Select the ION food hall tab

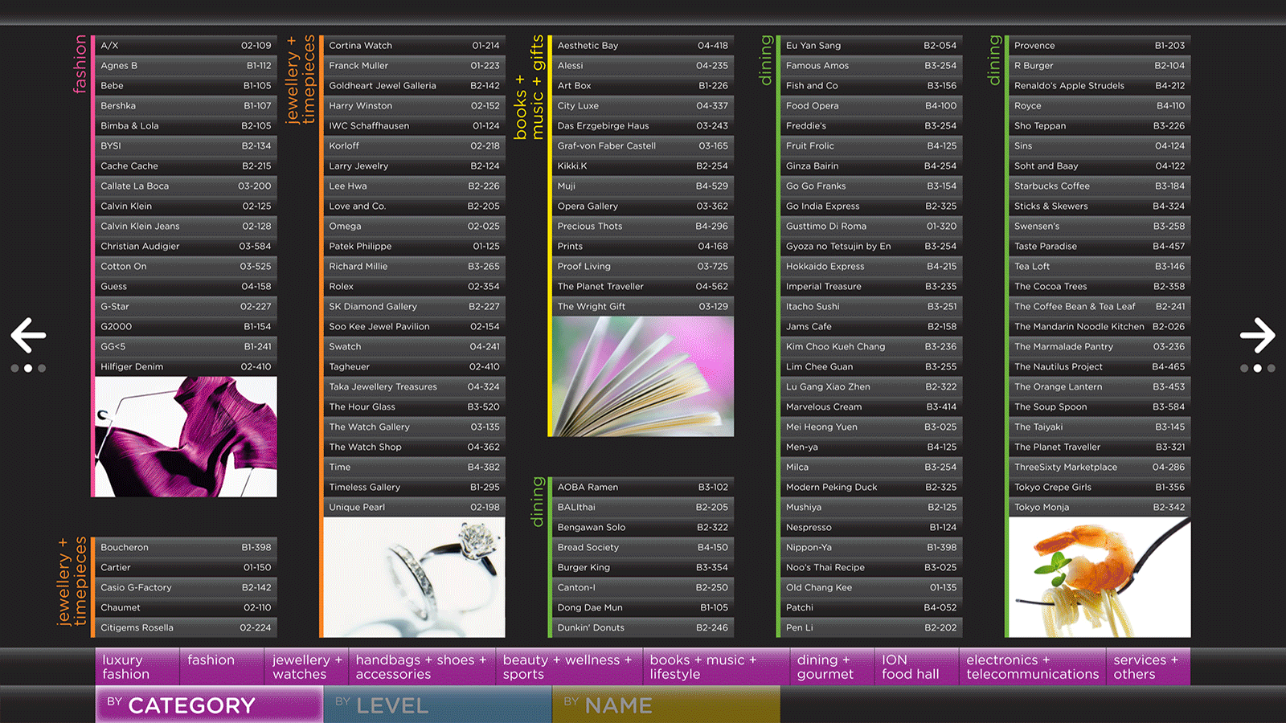[916, 667]
